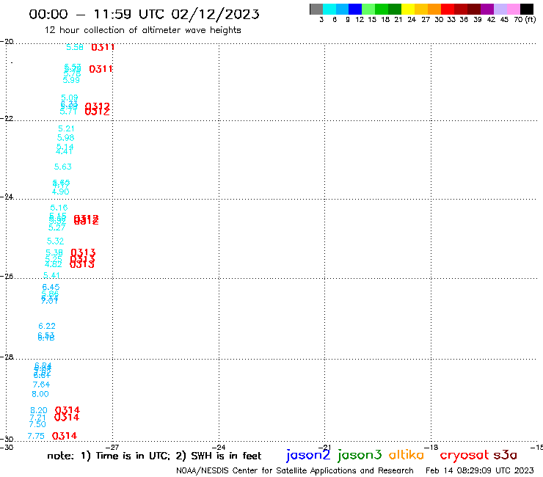Click wave height value 7.64
Viewport: 543px width, 477px height.
(41, 385)
